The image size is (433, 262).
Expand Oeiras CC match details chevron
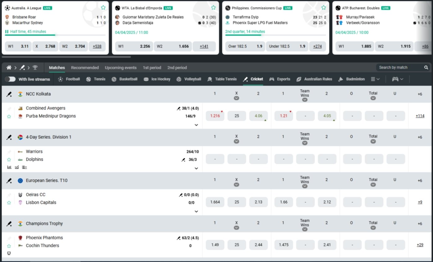coord(196,212)
